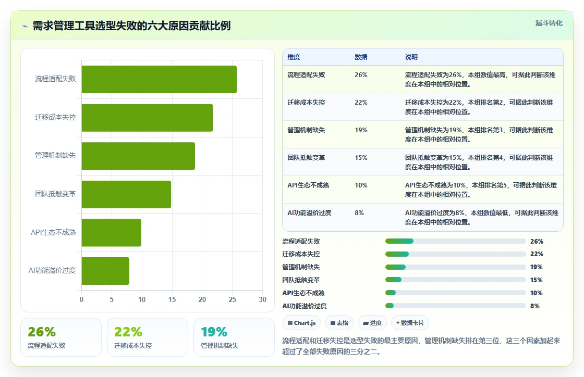Click the description mentioning 本组排名第3
The width and height of the screenshot is (584, 377).
(479, 134)
